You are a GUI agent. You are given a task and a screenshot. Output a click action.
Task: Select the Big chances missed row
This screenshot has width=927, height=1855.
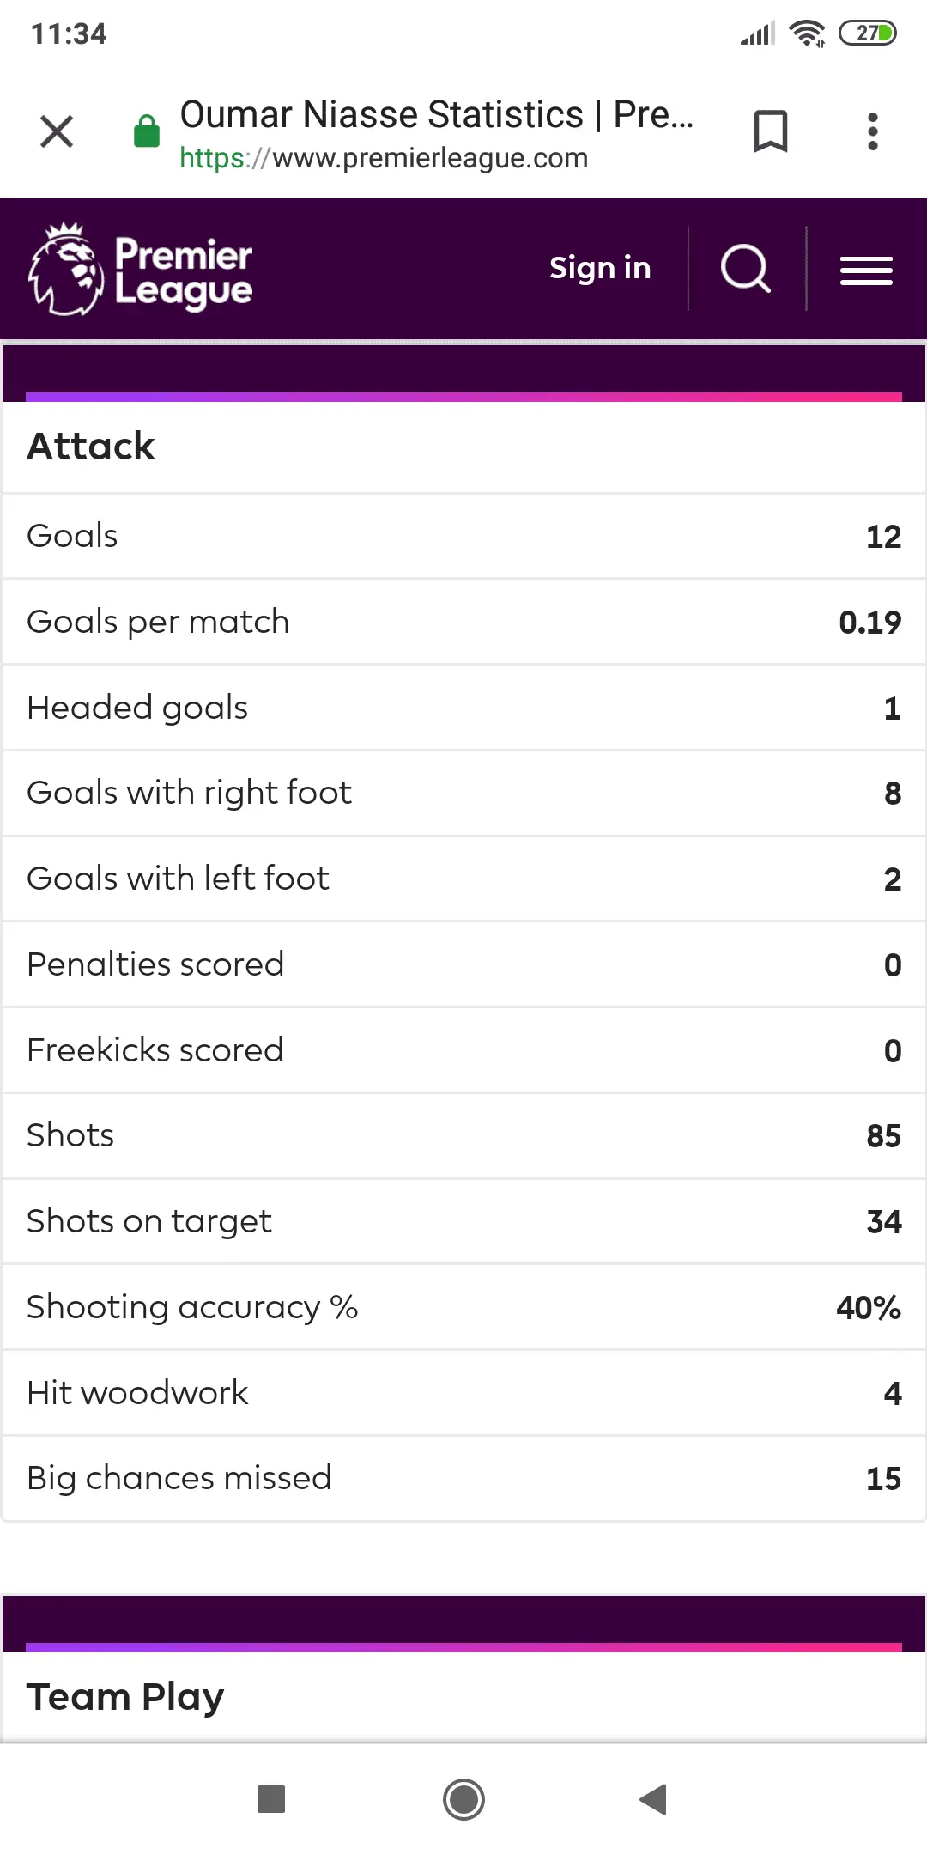point(463,1478)
